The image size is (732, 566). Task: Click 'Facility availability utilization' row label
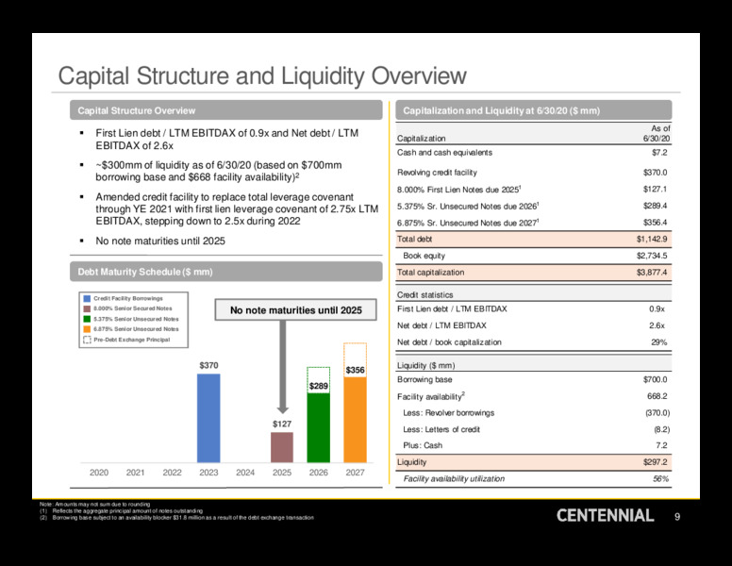click(x=454, y=478)
